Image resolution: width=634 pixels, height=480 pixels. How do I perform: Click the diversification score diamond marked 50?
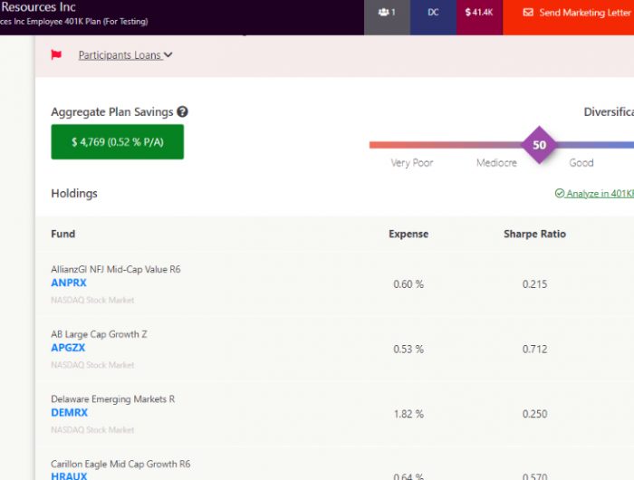(x=540, y=145)
